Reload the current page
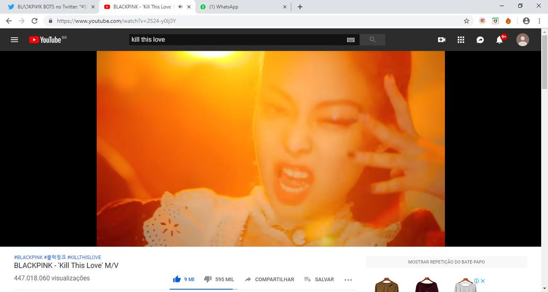The height and width of the screenshot is (292, 548). tap(34, 21)
